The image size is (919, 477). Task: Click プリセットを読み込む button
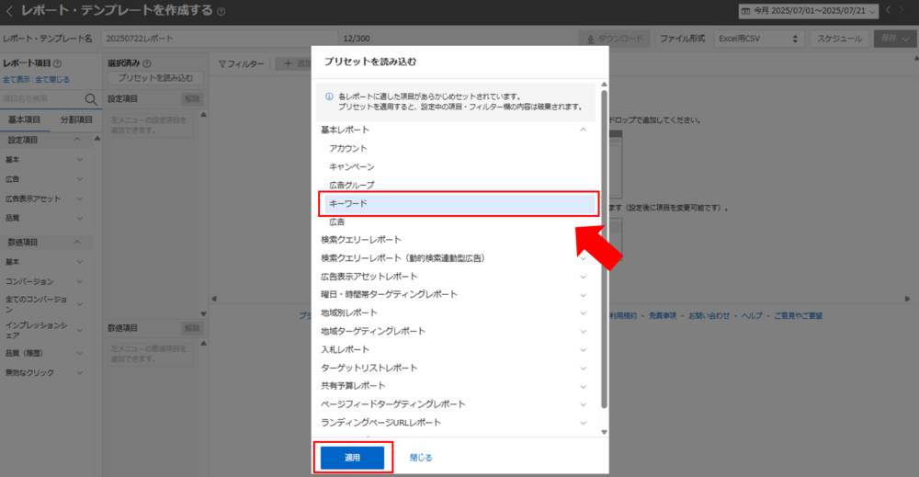[156, 78]
